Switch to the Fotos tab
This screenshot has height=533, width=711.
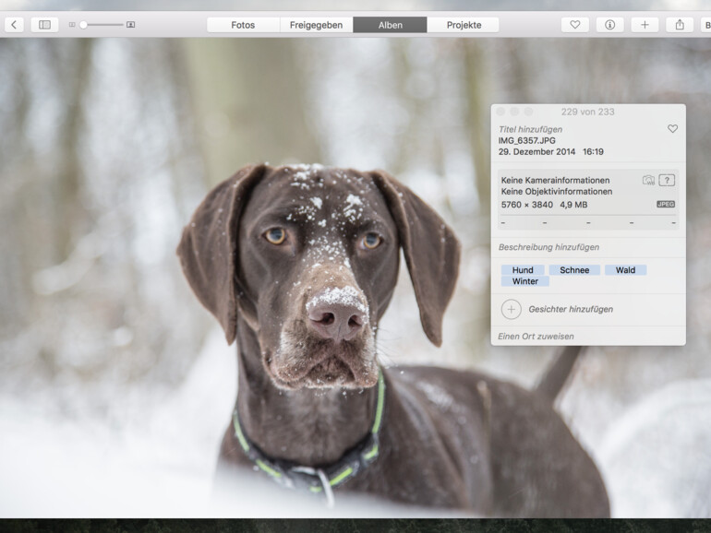tap(243, 25)
